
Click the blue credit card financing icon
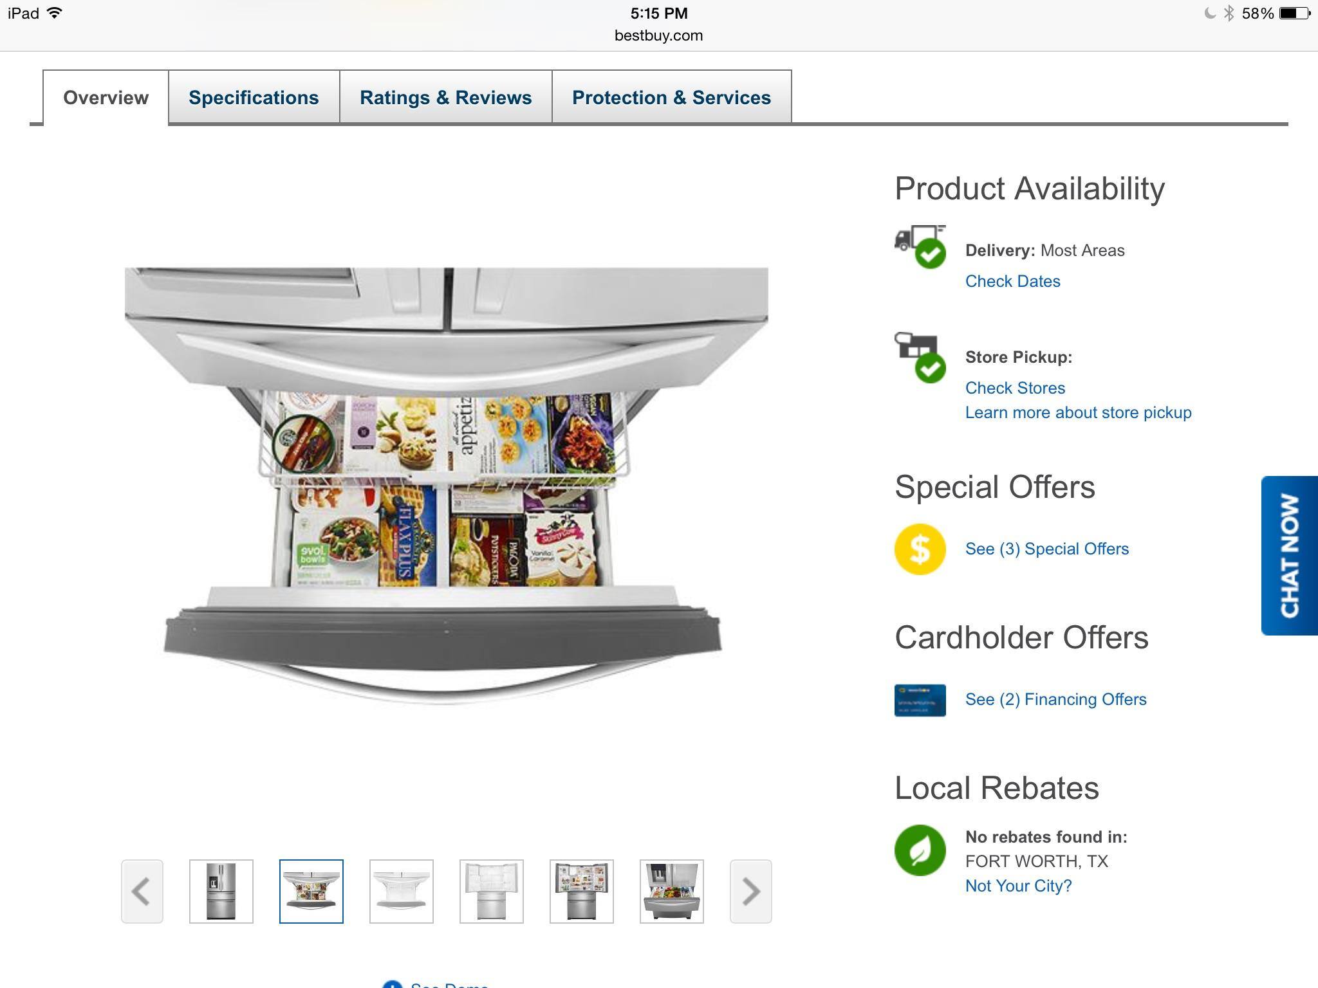(920, 700)
